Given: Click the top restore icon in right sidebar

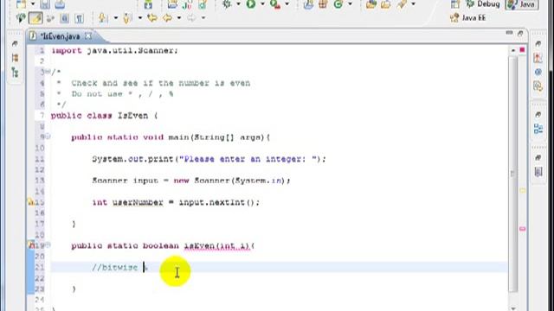Looking at the screenshot, I should [x=538, y=44].
